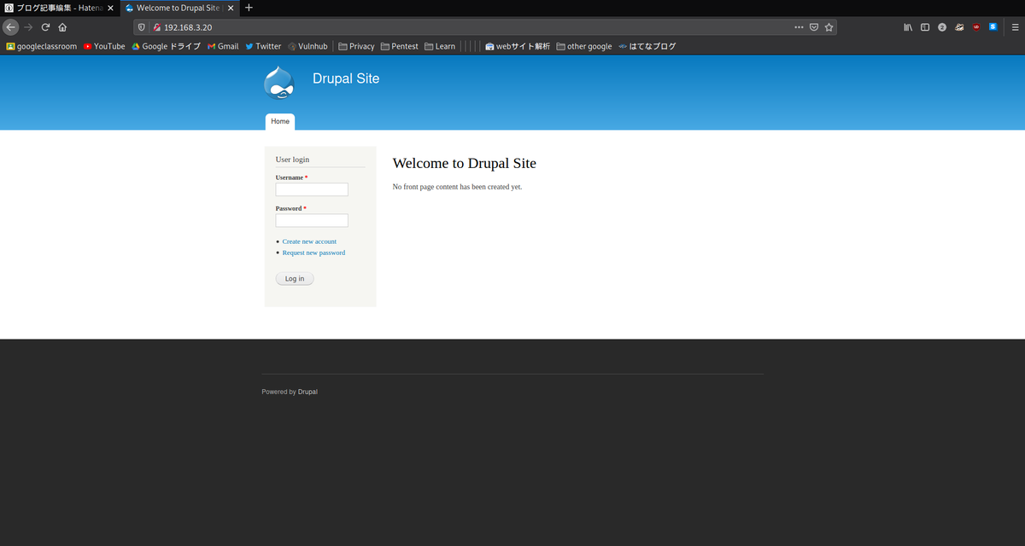This screenshot has height=546, width=1025.
Task: Close the Hatena blog editor tab
Action: pos(109,8)
